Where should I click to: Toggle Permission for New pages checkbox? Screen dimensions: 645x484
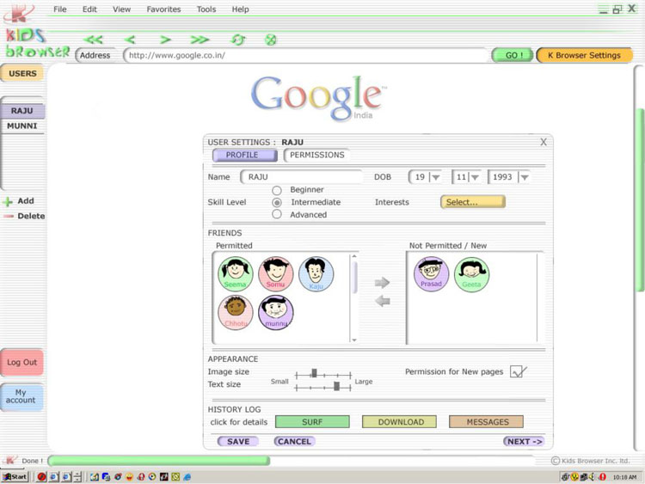pyautogui.click(x=517, y=371)
